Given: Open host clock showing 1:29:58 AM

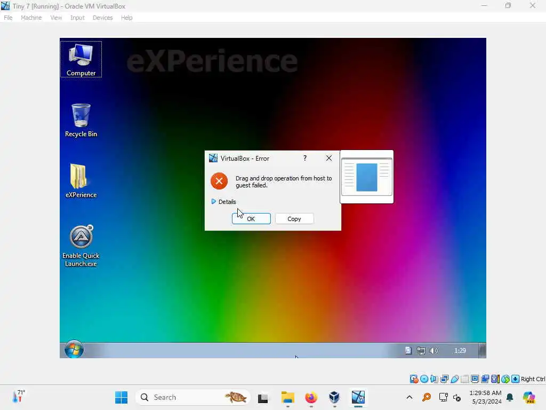Looking at the screenshot, I should click(485, 397).
